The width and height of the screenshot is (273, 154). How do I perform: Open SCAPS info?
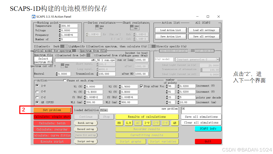208,129
